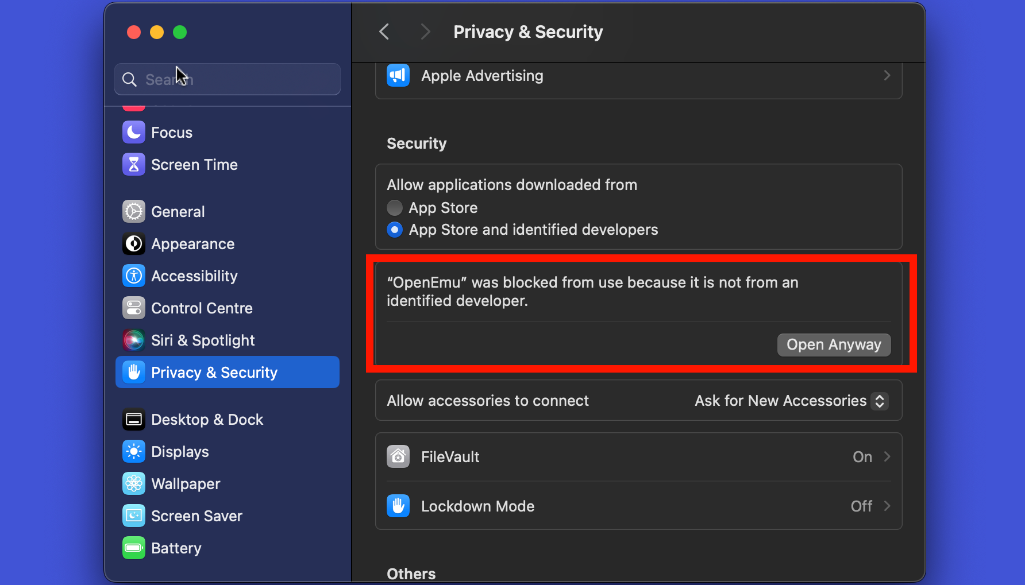1025x585 pixels.
Task: Click the Apple Advertising megaphone icon
Action: (398, 76)
